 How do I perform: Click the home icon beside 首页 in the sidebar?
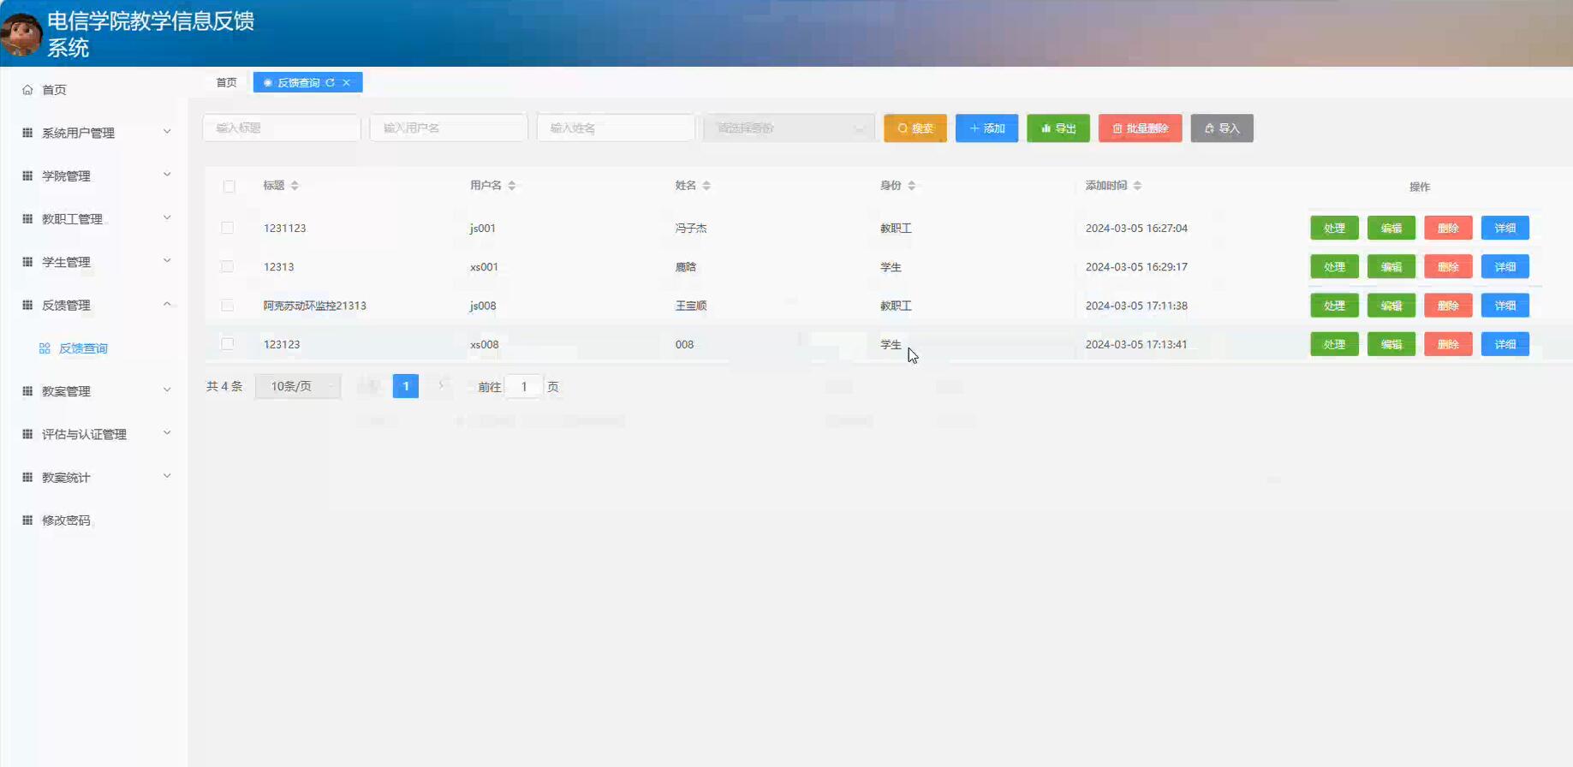[x=27, y=90]
